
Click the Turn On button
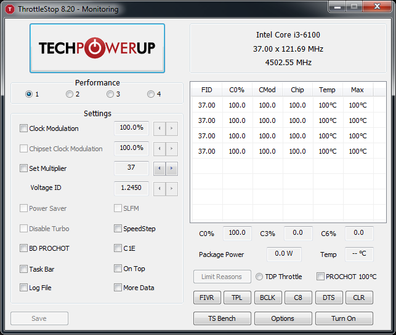[x=344, y=318]
